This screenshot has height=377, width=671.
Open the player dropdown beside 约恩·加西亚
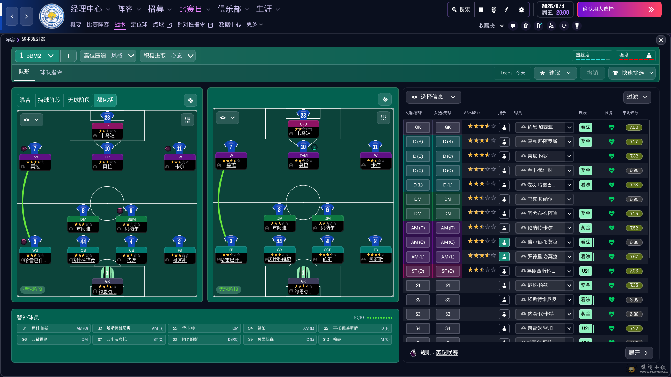tap(569, 127)
